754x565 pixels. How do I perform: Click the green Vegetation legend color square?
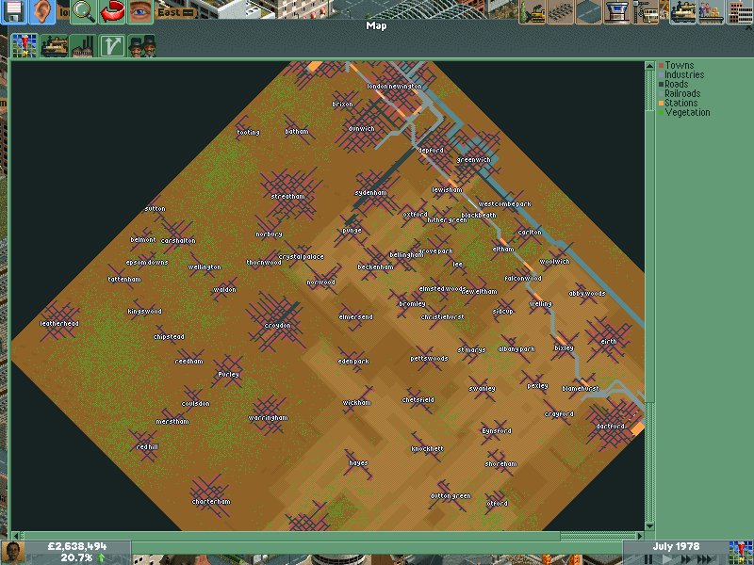tap(662, 112)
